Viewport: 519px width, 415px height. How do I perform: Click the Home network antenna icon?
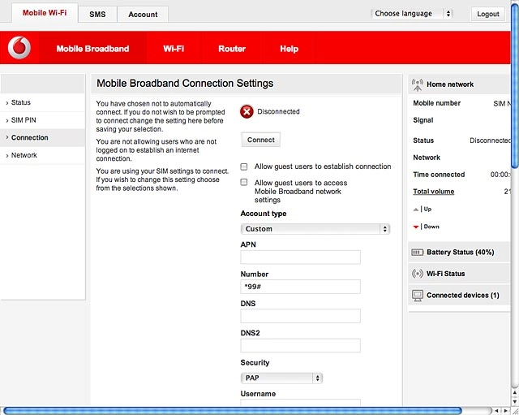click(418, 84)
